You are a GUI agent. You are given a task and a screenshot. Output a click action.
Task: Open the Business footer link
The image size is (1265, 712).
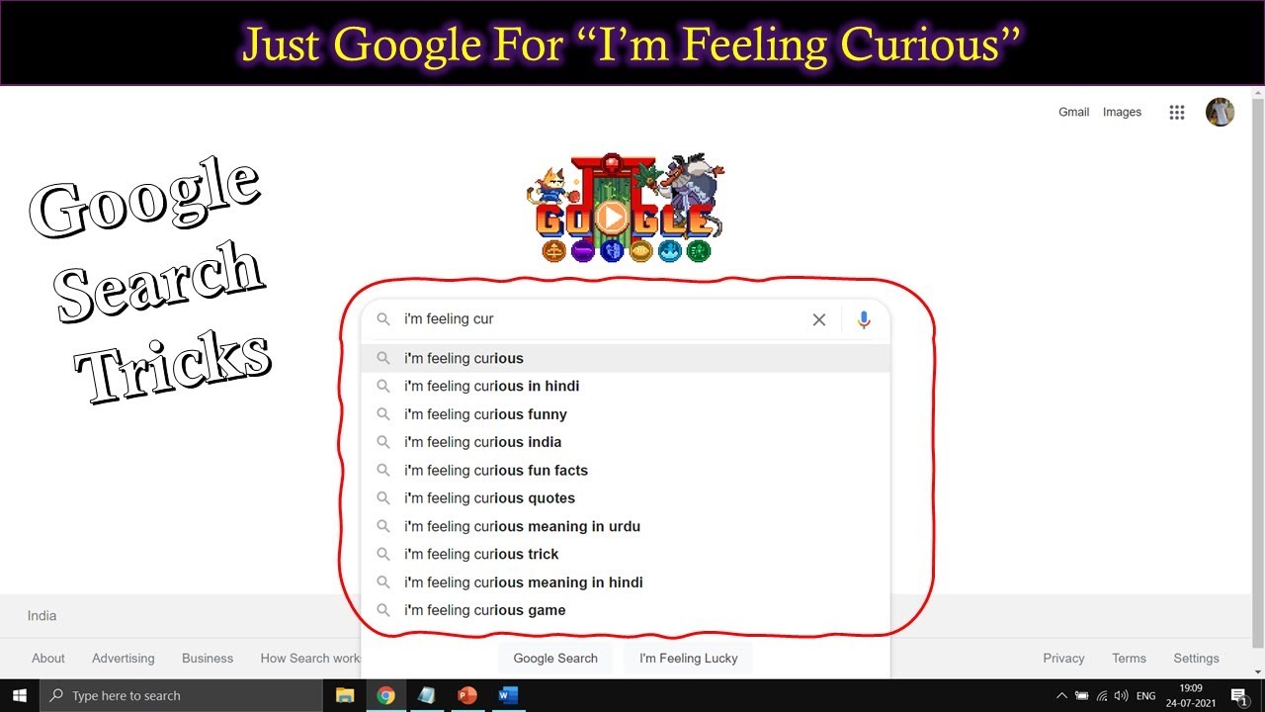tap(208, 658)
